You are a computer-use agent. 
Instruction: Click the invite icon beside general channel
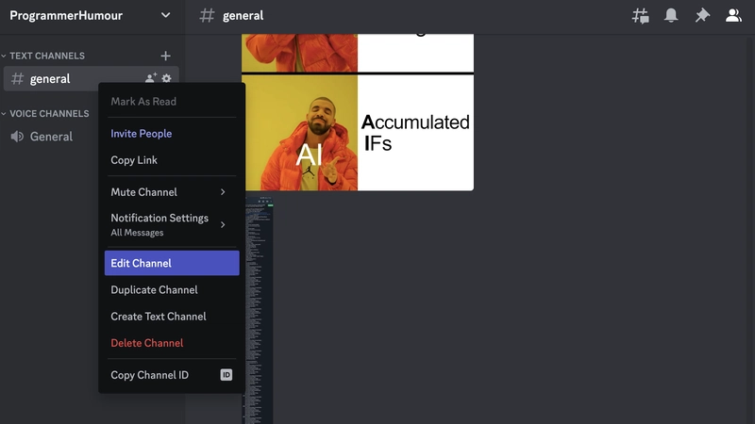click(x=151, y=78)
